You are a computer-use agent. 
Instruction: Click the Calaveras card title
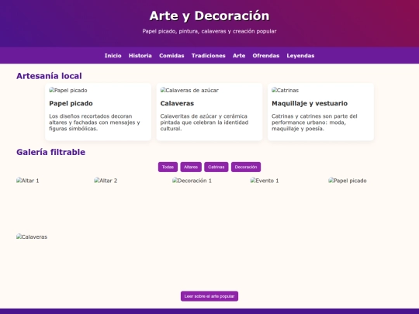[177, 103]
